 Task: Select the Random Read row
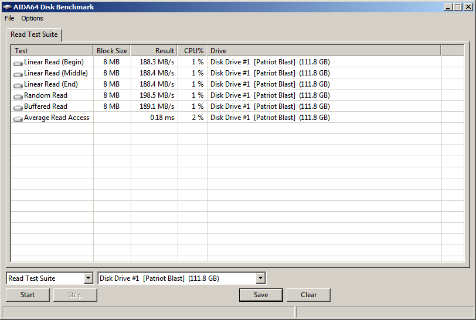(237, 95)
